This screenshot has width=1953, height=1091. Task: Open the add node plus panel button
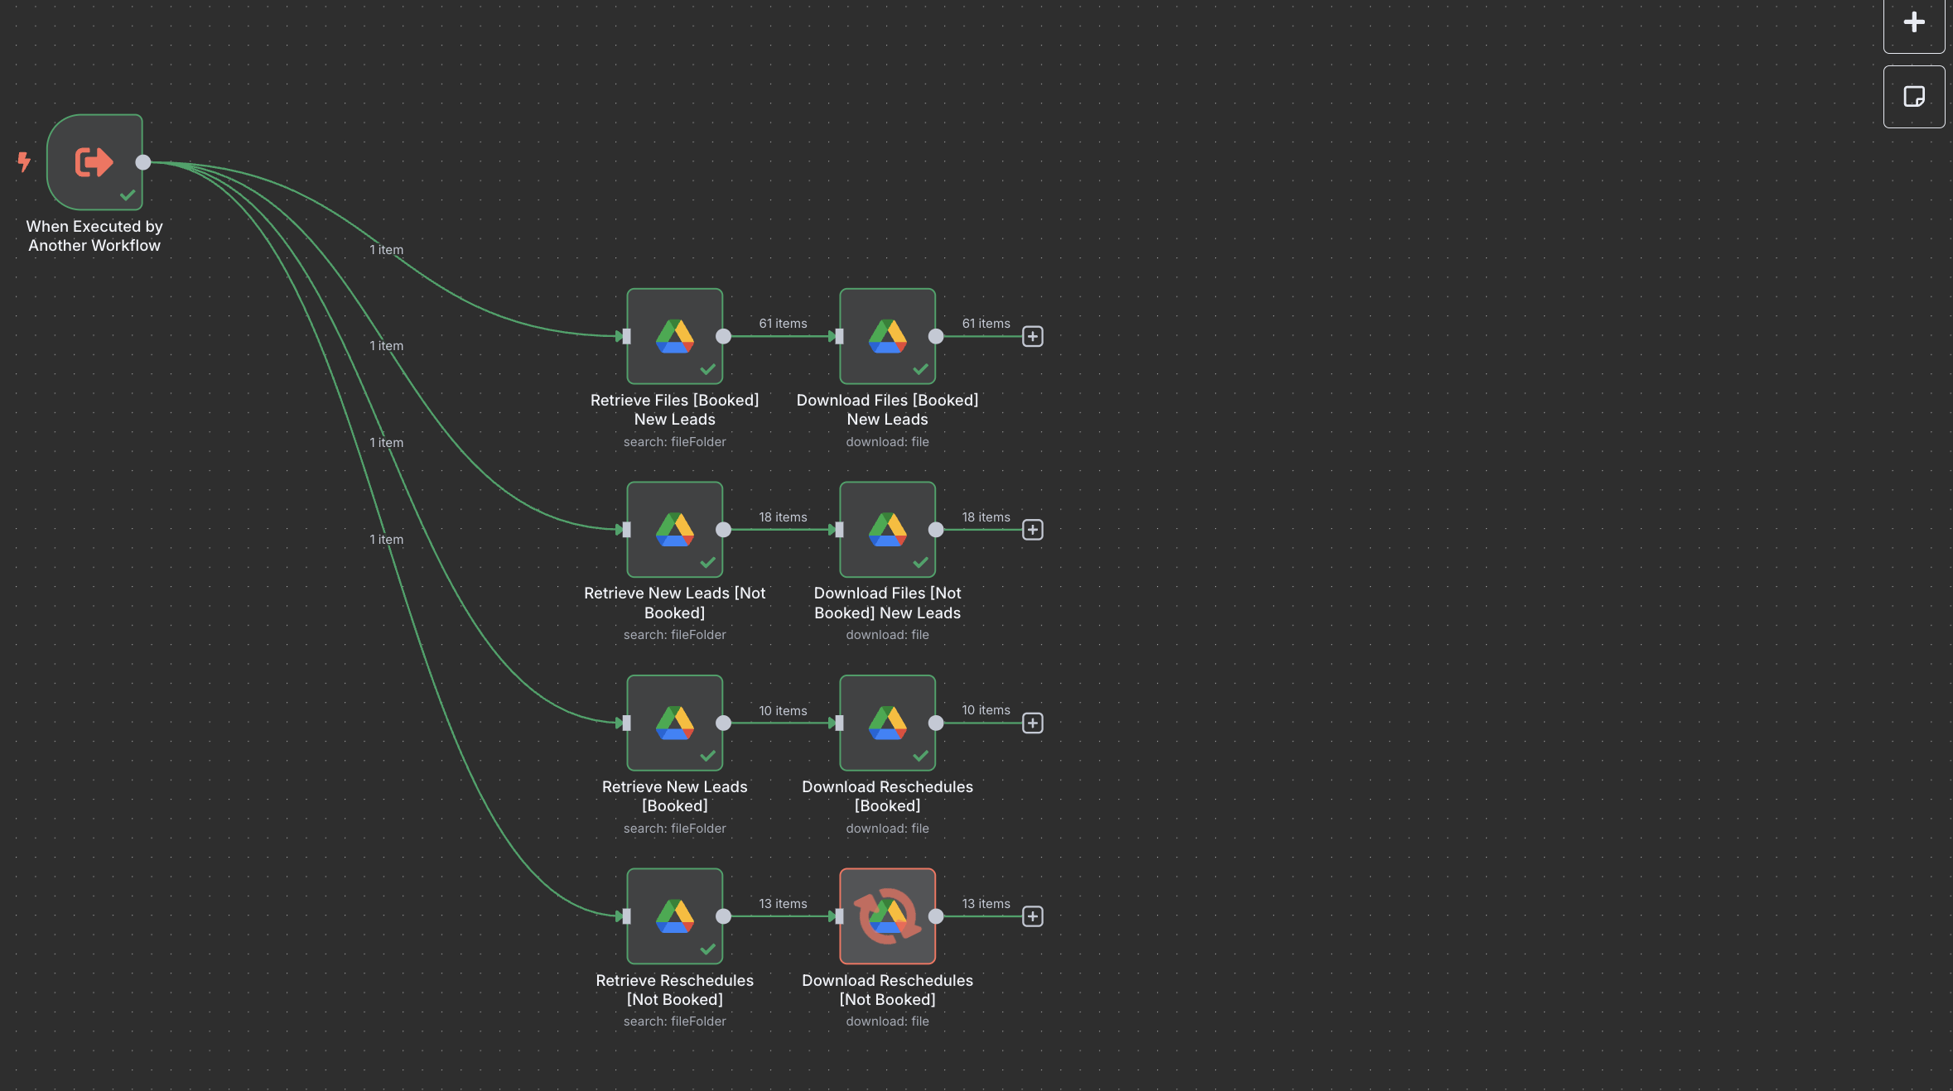[1913, 22]
